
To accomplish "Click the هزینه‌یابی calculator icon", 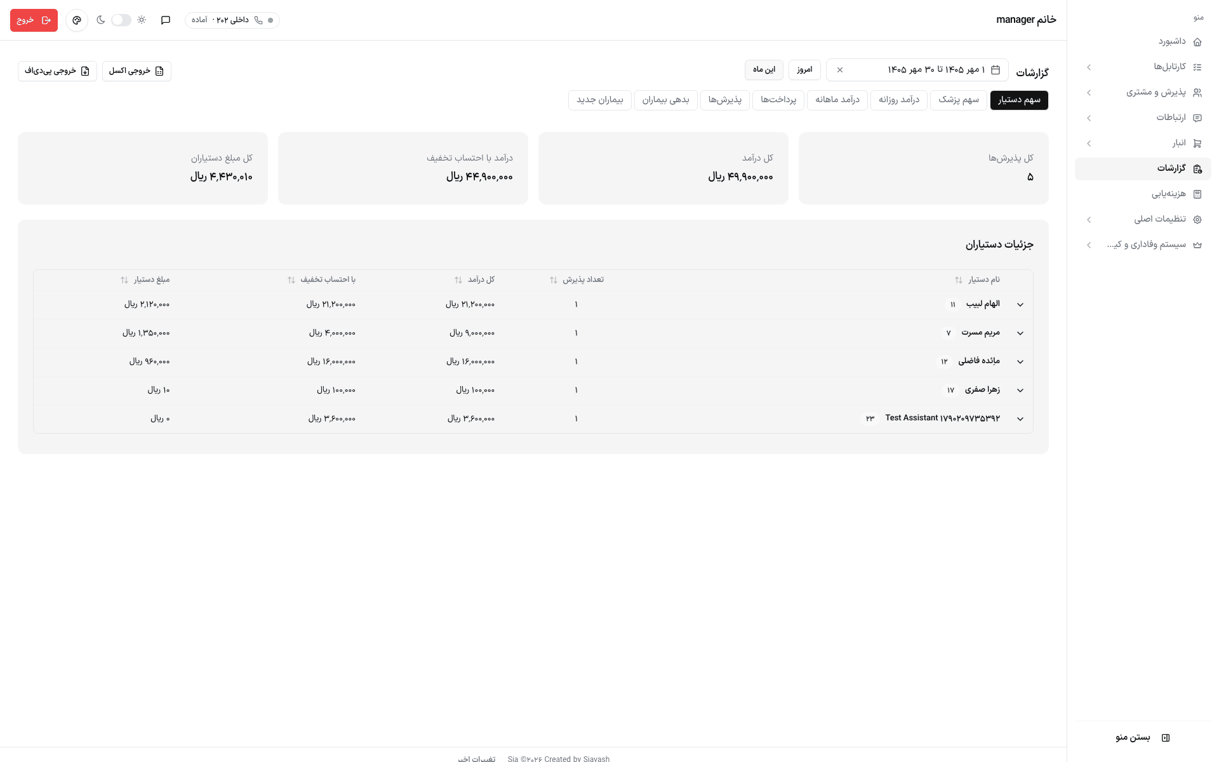I will click(1197, 194).
